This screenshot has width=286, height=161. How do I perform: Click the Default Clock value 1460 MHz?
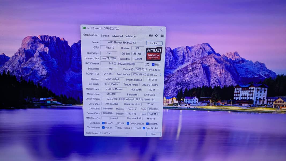pyautogui.click(x=107, y=113)
